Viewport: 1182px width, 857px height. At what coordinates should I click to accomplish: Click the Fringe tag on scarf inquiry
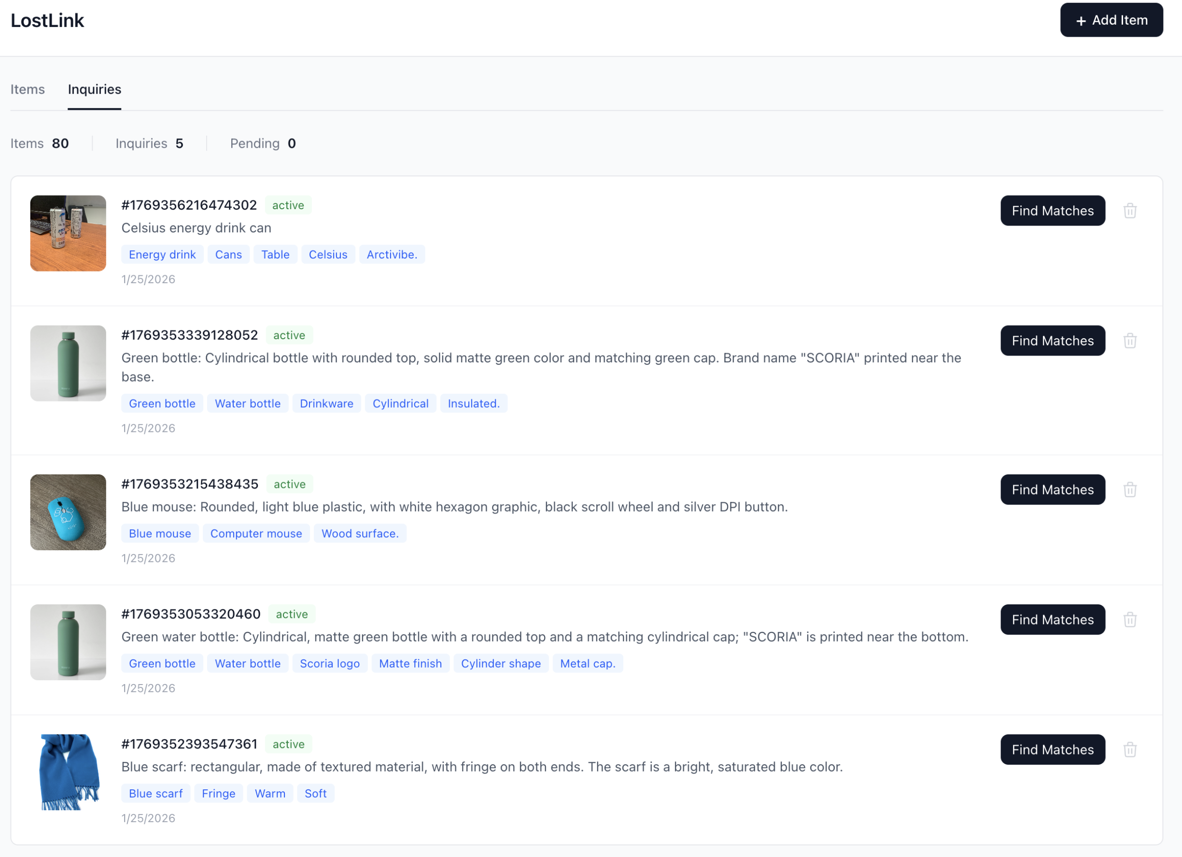(218, 793)
